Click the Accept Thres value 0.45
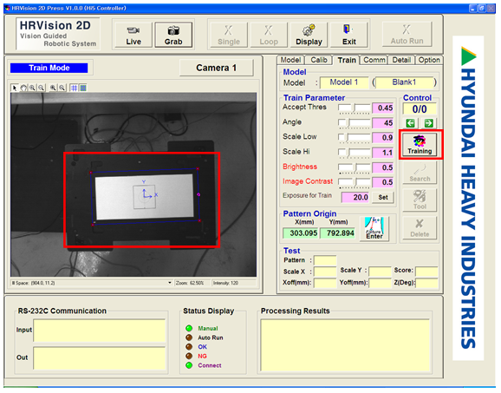The width and height of the screenshot is (501, 393). coord(383,108)
